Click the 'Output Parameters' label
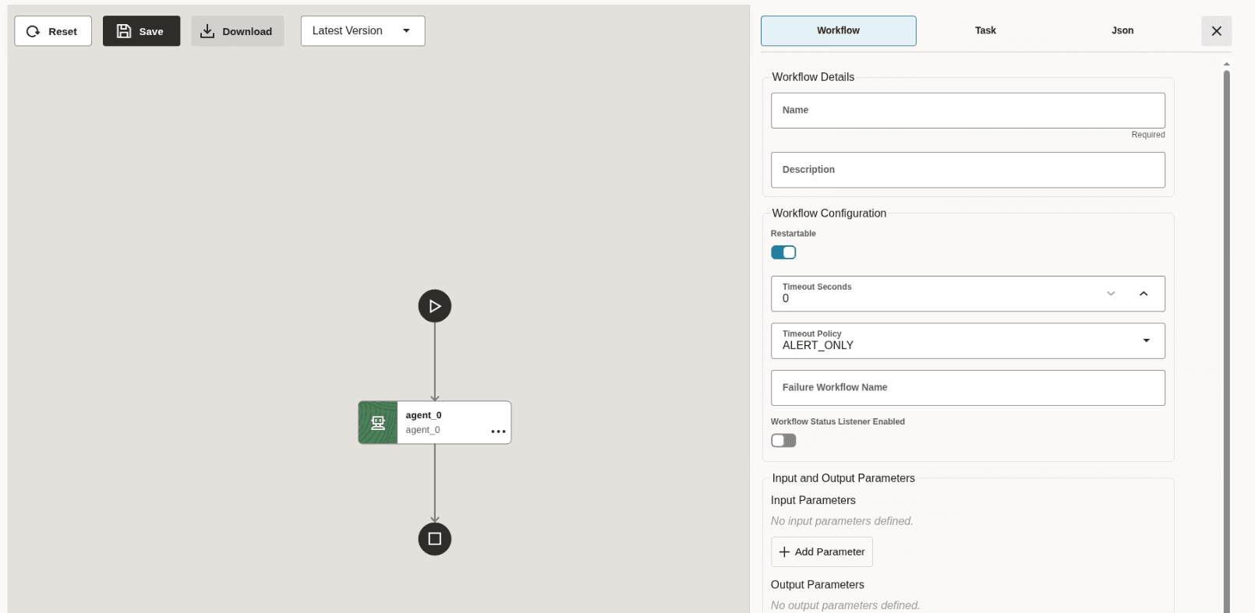Screen dimensions: 1255x613 coord(817,585)
